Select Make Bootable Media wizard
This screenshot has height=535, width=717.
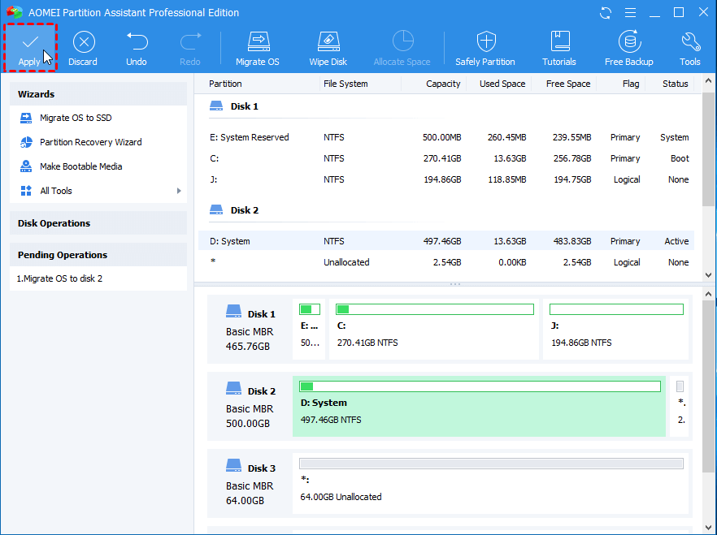pyautogui.click(x=80, y=166)
